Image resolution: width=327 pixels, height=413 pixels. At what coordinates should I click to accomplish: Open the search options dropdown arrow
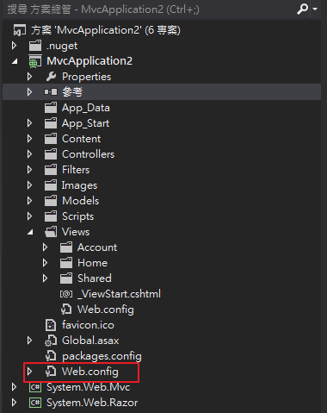[x=315, y=9]
